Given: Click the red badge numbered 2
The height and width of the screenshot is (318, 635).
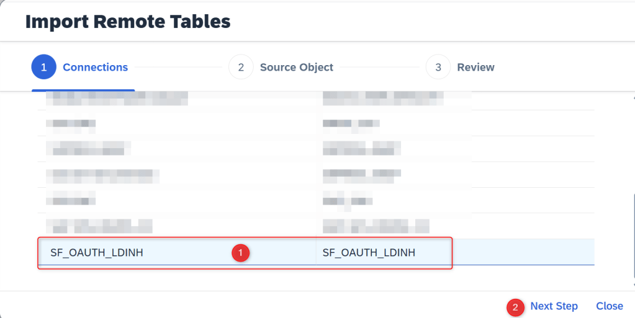Looking at the screenshot, I should point(515,307).
